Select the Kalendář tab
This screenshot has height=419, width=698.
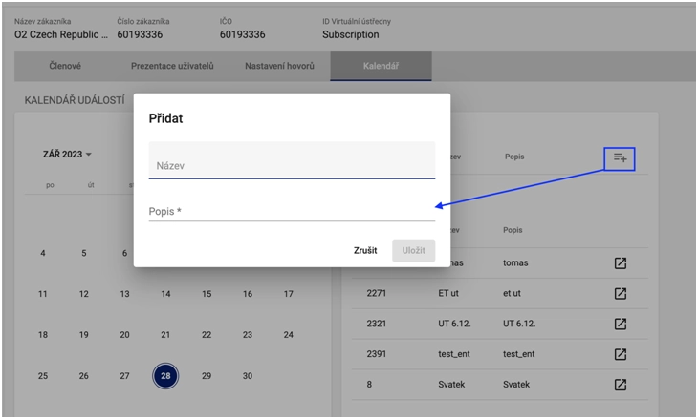pyautogui.click(x=381, y=66)
